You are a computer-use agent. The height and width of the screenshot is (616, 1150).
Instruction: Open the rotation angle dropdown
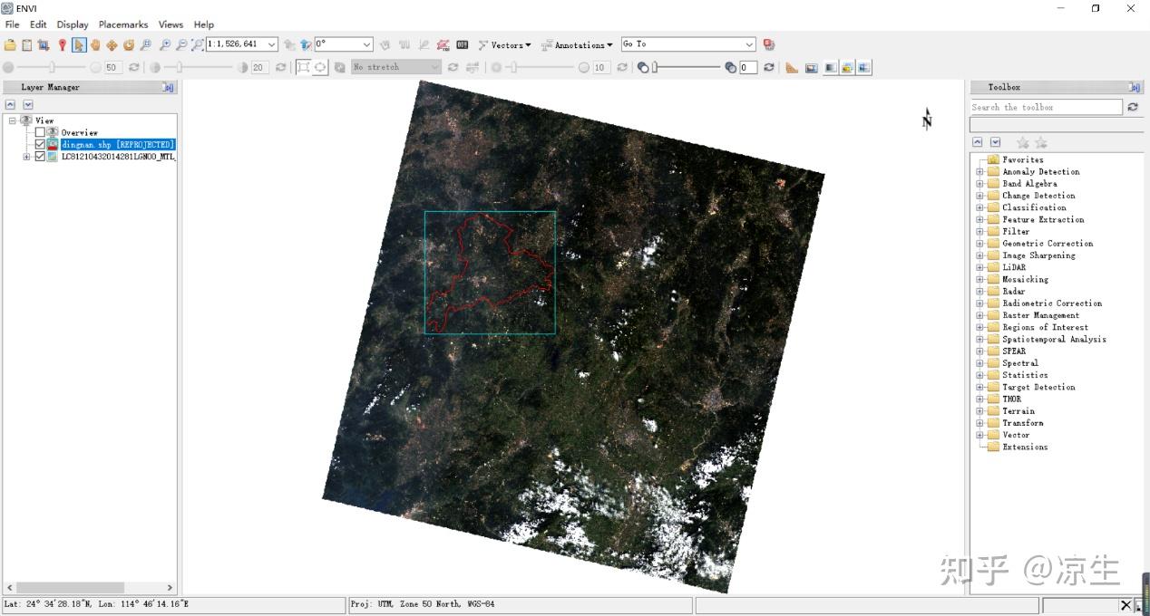coord(367,43)
